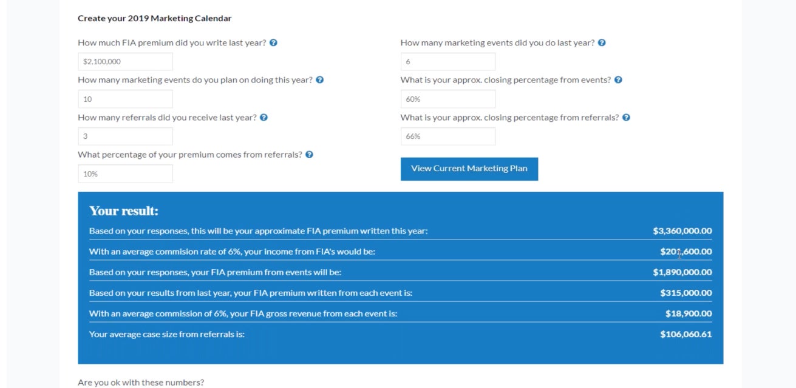Select the planned events field showing 10
This screenshot has width=796, height=388.
pos(125,99)
